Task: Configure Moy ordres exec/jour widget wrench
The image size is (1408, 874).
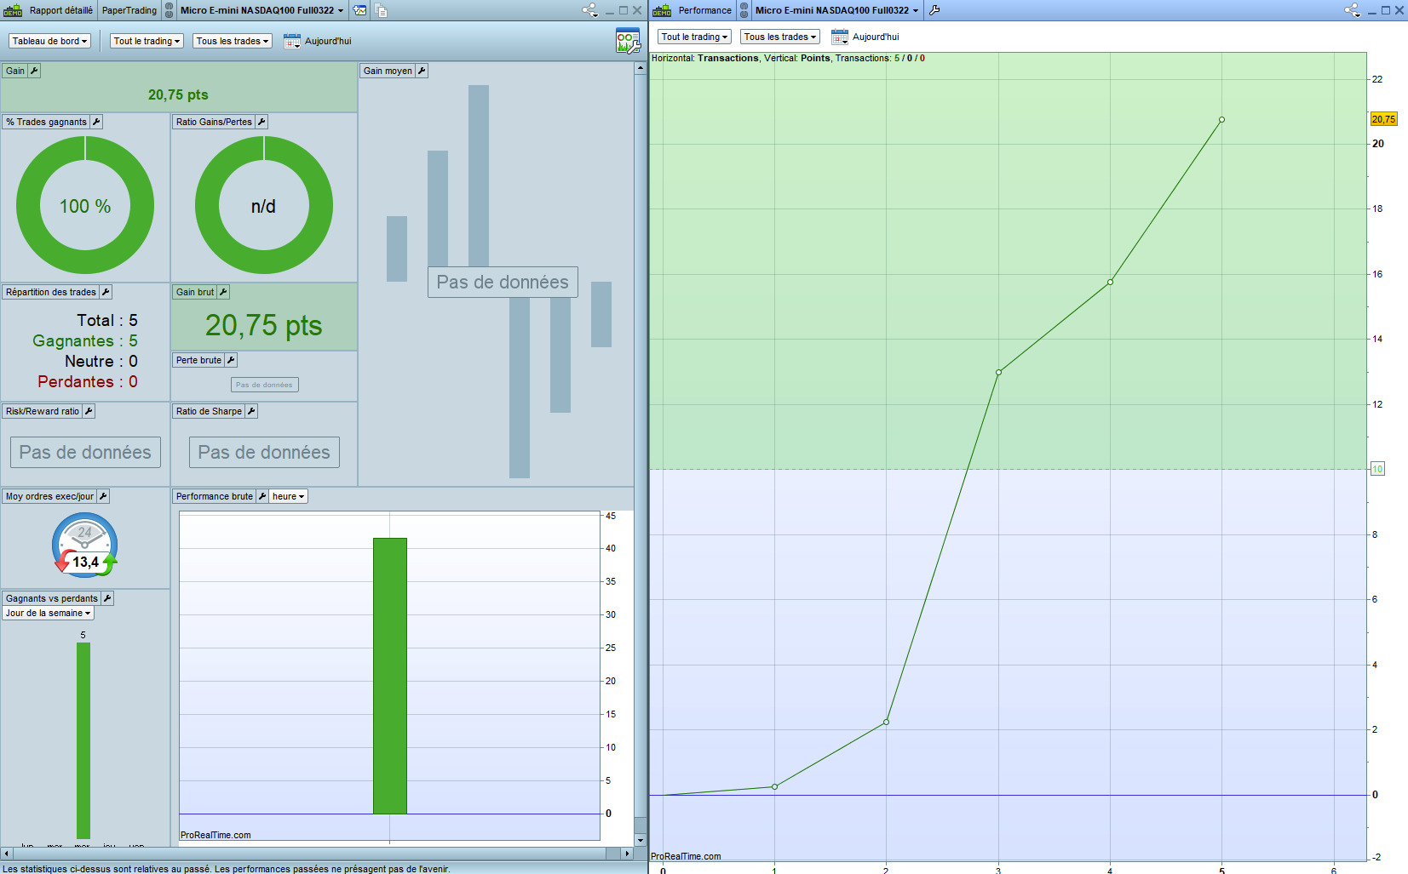Action: click(103, 496)
